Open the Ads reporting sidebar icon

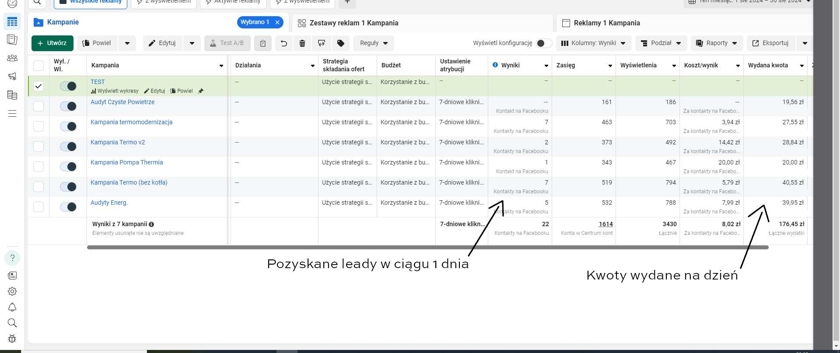pos(12,40)
